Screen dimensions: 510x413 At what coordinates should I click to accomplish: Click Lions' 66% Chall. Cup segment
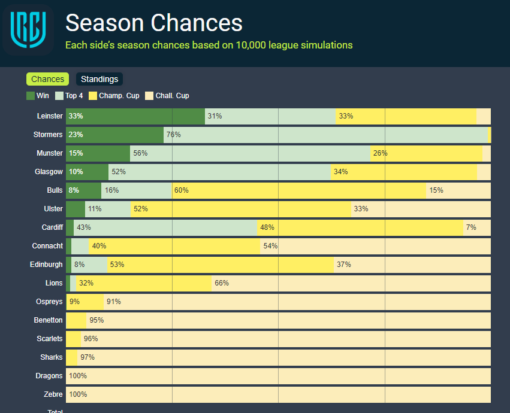coord(351,283)
